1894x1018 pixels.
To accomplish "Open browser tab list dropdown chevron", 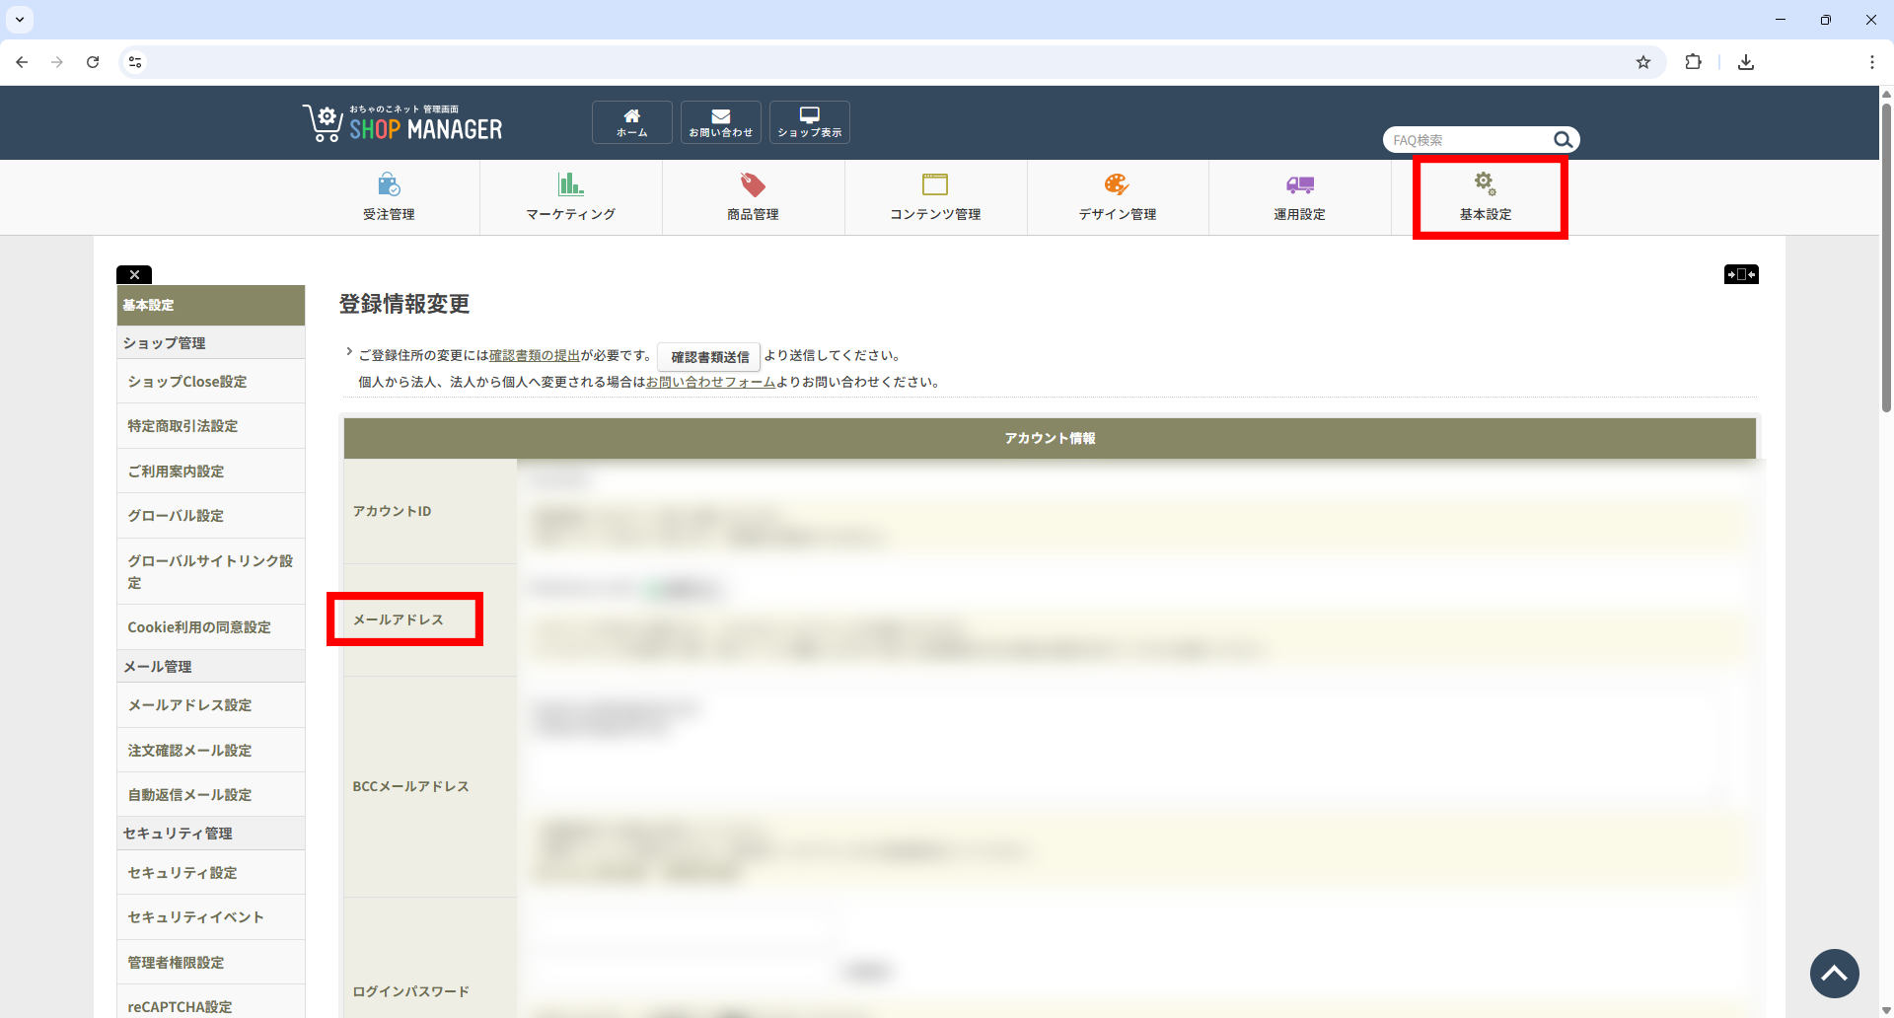I will tap(20, 20).
